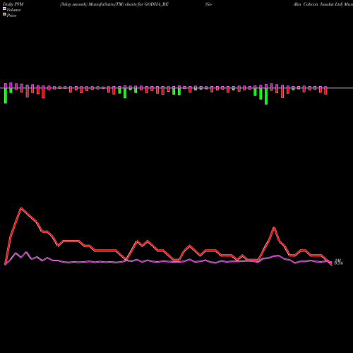Image resolution: width=353 pixels, height=353 pixels.
Task: Click the 'MunafaSutra(TM) charts for GODHA_BE' heading
Action: pos(128,4)
